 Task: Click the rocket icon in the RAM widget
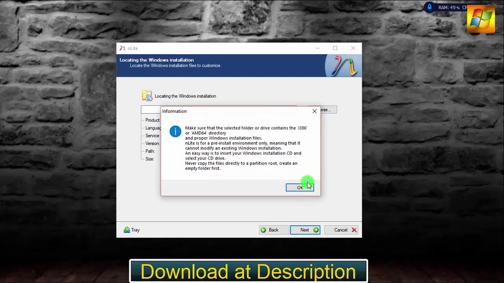(x=430, y=7)
